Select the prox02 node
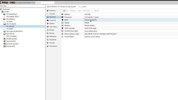The height and width of the screenshot is (100, 178). pos(7,12)
